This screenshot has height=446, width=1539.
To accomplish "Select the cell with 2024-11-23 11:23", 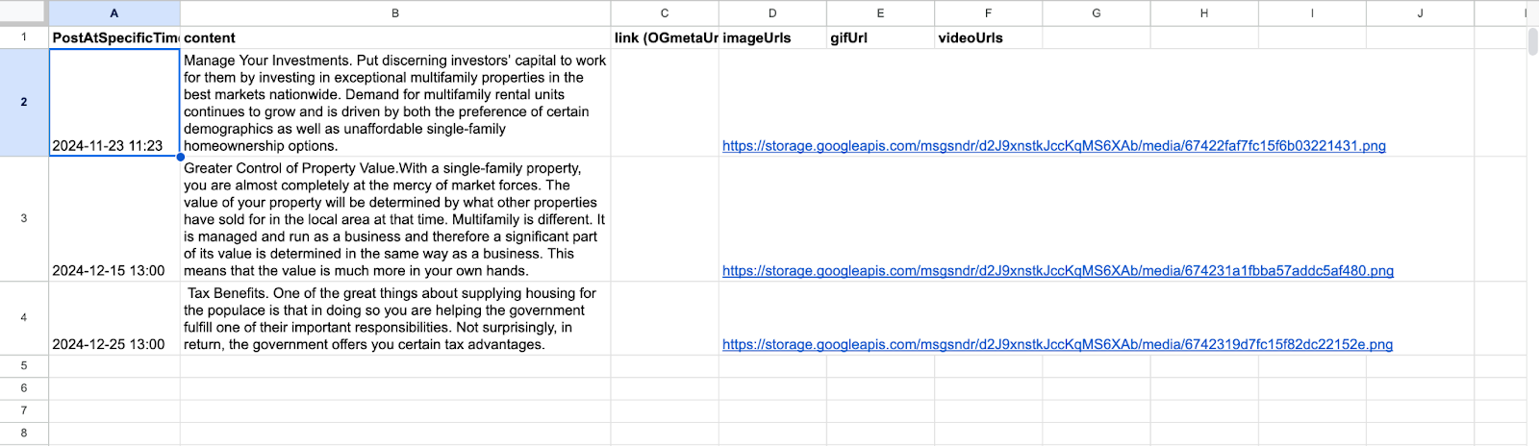I will [x=114, y=102].
